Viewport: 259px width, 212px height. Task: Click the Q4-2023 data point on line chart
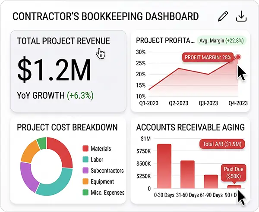pyautogui.click(x=238, y=57)
